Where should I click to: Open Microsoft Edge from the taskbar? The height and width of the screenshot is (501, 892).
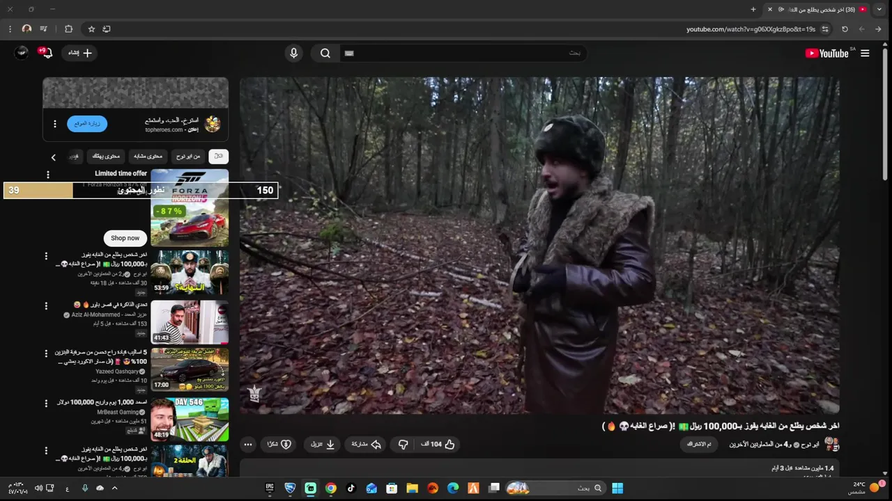(453, 488)
